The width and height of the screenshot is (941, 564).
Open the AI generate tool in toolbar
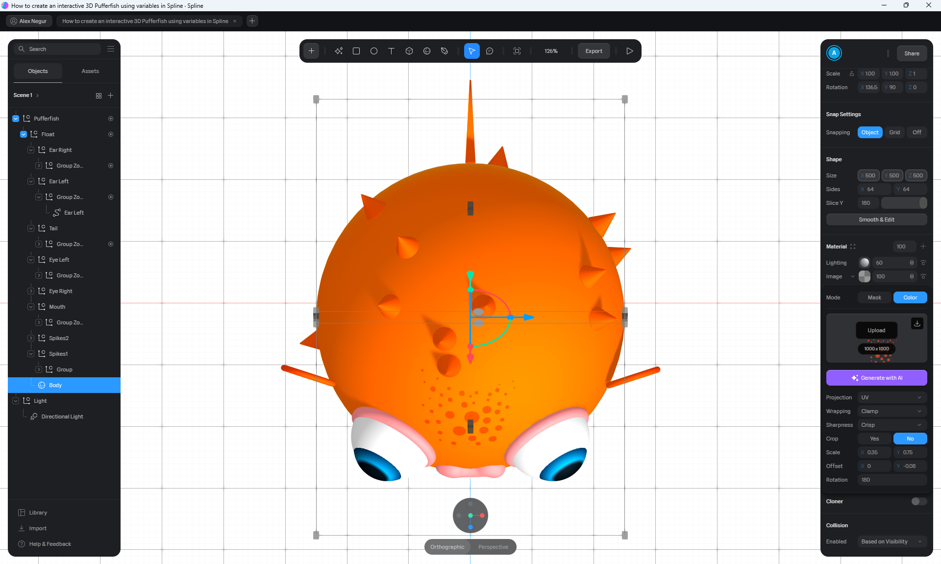[x=339, y=51]
